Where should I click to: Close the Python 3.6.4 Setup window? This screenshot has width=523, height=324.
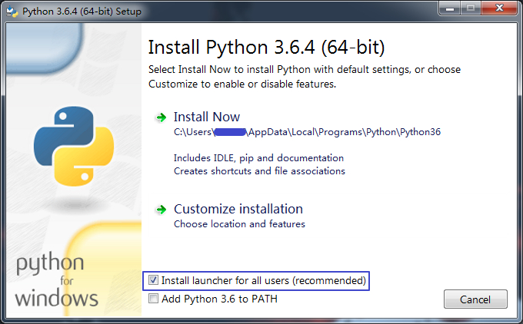[499, 8]
